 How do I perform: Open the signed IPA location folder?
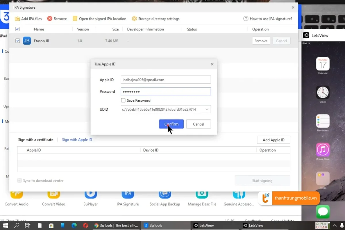pos(75,19)
